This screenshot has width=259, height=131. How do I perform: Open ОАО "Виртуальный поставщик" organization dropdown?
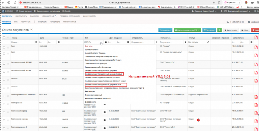[x=235, y=11]
